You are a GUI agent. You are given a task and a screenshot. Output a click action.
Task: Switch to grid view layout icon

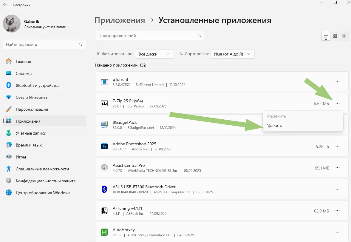coord(335,36)
